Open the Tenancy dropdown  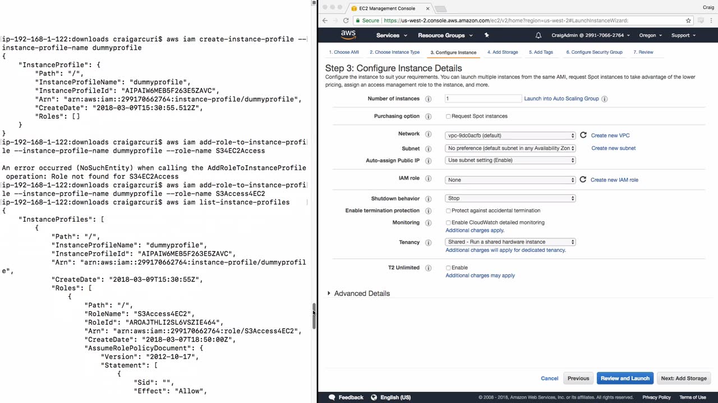(510, 242)
